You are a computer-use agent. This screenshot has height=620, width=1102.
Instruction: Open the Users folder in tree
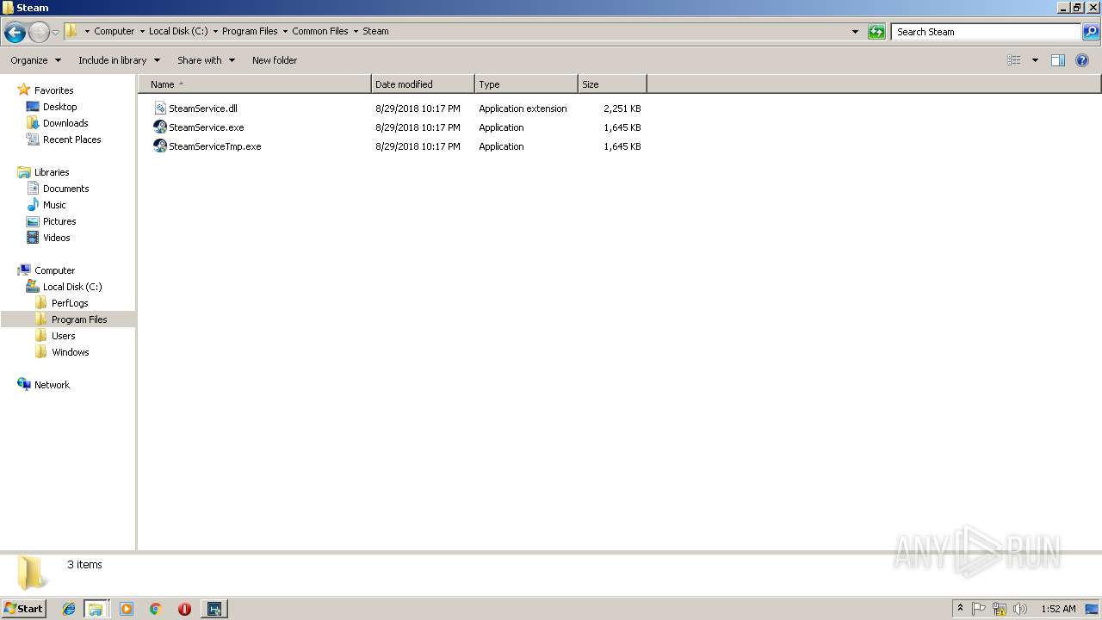(x=63, y=336)
